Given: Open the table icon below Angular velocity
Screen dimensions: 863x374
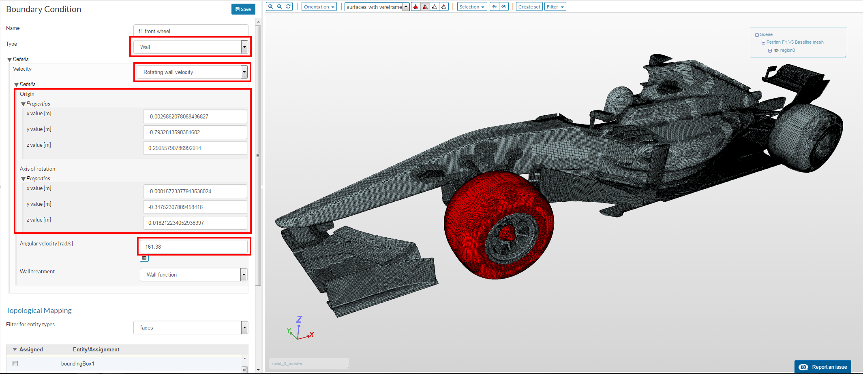Looking at the screenshot, I should coord(144,258).
